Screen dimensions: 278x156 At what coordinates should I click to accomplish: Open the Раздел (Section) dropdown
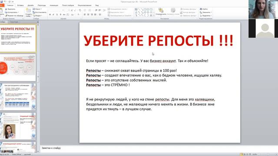[x=37, y=16]
